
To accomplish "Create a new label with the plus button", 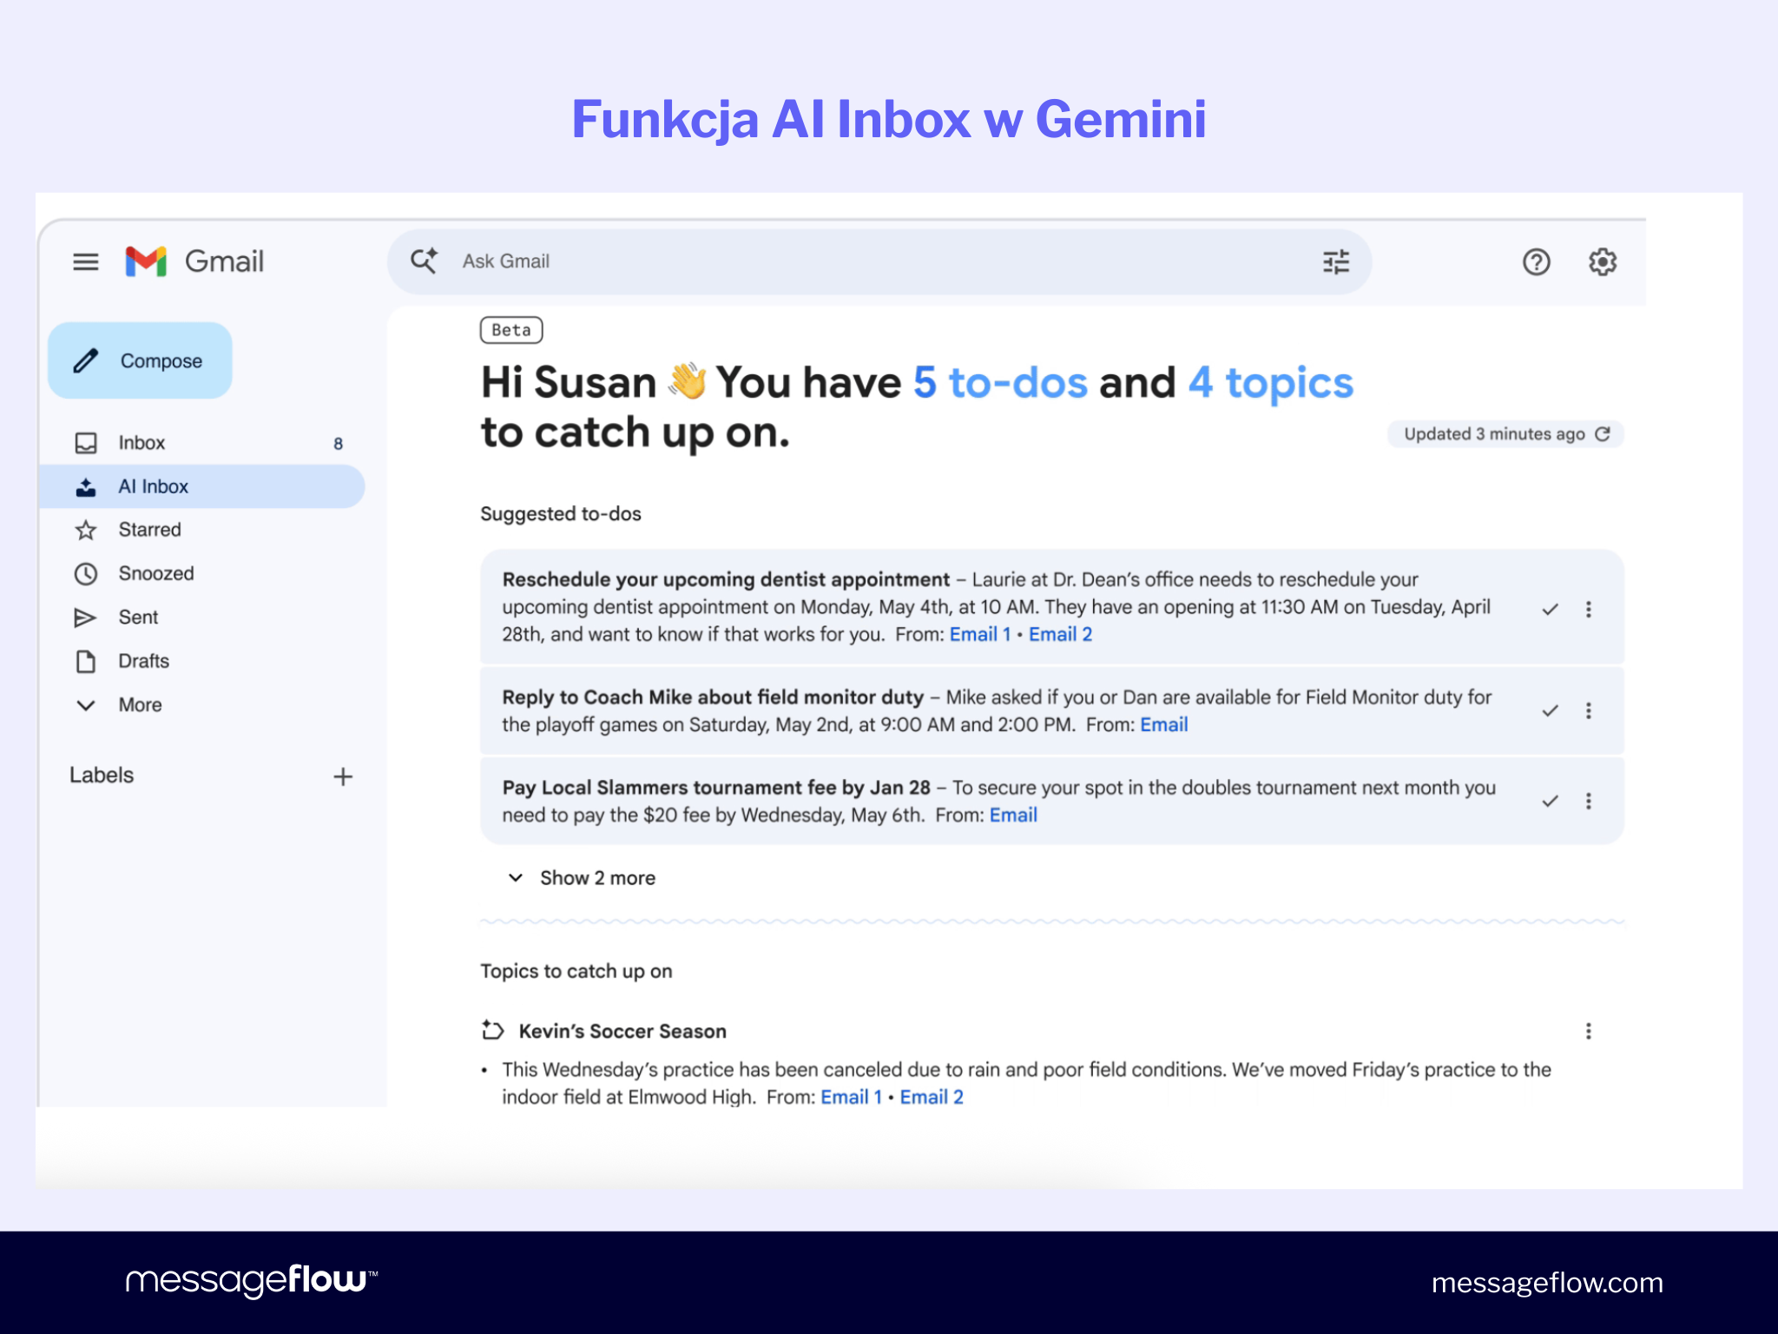I will click(344, 776).
